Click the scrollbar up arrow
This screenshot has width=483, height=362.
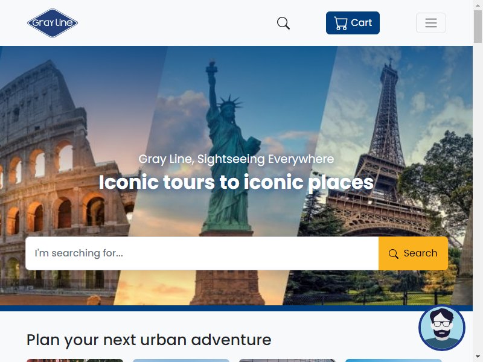click(478, 5)
